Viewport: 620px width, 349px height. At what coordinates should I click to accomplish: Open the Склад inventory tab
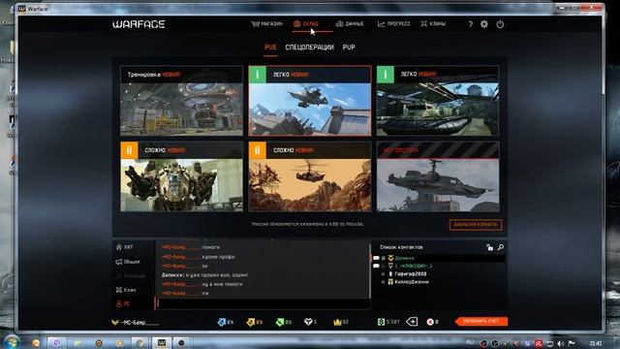click(306, 24)
